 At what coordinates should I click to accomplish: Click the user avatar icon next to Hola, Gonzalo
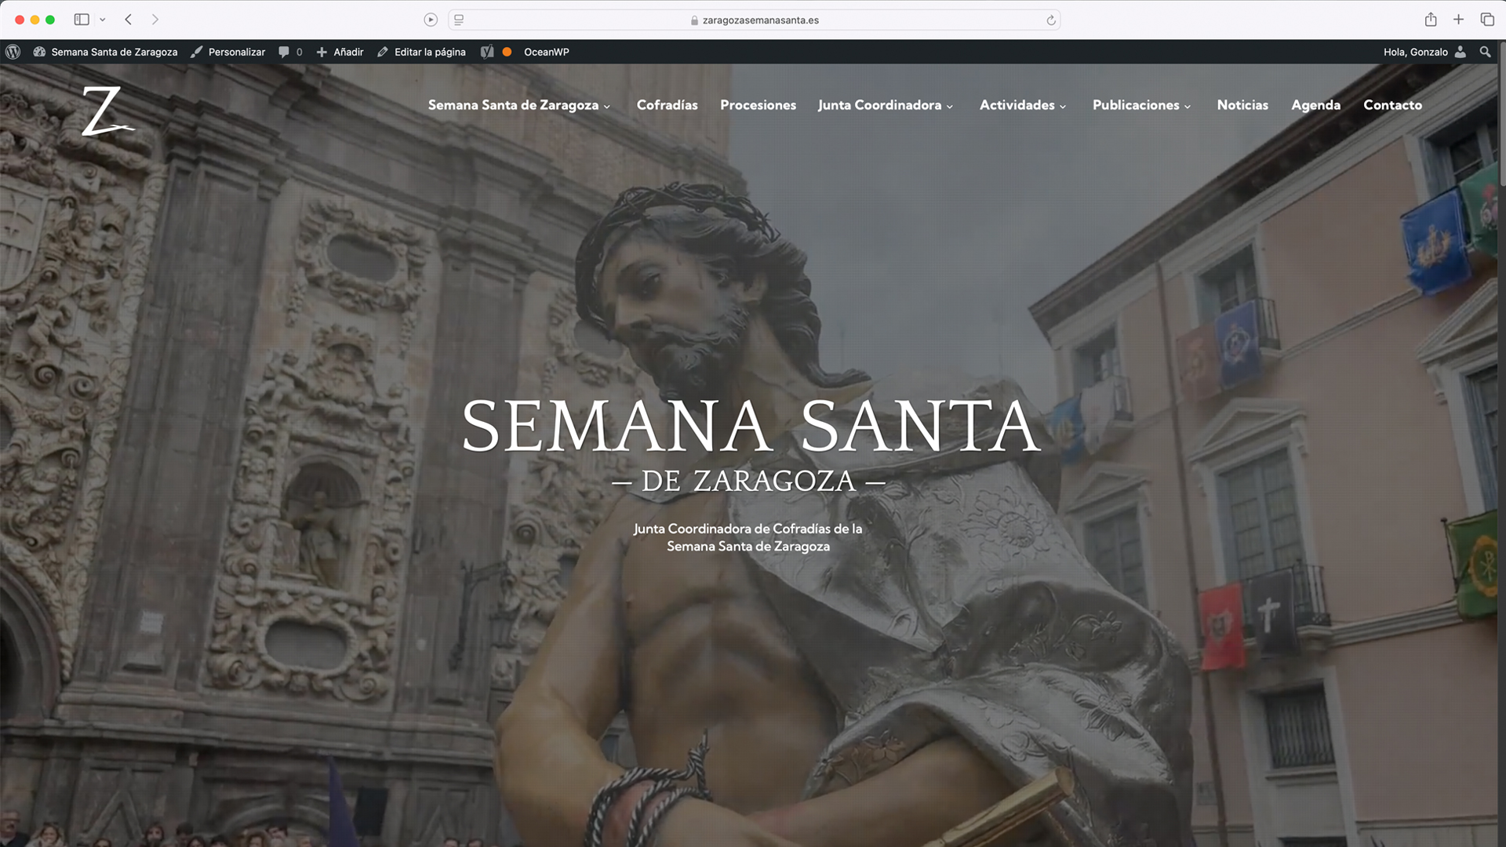pyautogui.click(x=1461, y=52)
